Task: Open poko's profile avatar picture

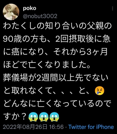Action: point(11,12)
